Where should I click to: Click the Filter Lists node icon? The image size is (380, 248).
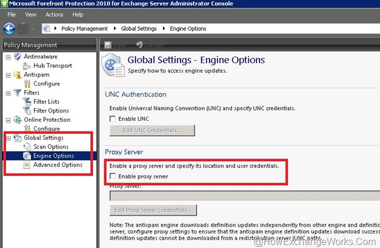point(27,102)
